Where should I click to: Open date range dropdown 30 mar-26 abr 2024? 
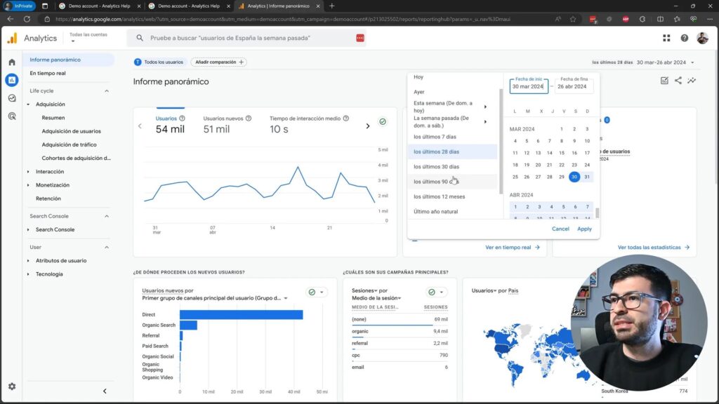coord(665,62)
